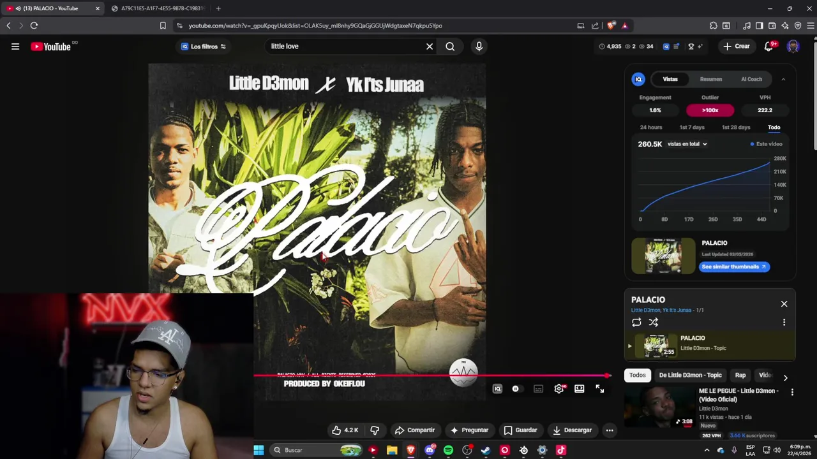The width and height of the screenshot is (817, 459).
Task: Open the browser extensions puzzle icon
Action: (713, 25)
